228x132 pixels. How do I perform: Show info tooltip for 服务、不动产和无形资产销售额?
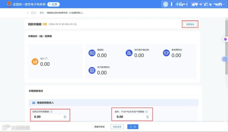(x=146, y=112)
